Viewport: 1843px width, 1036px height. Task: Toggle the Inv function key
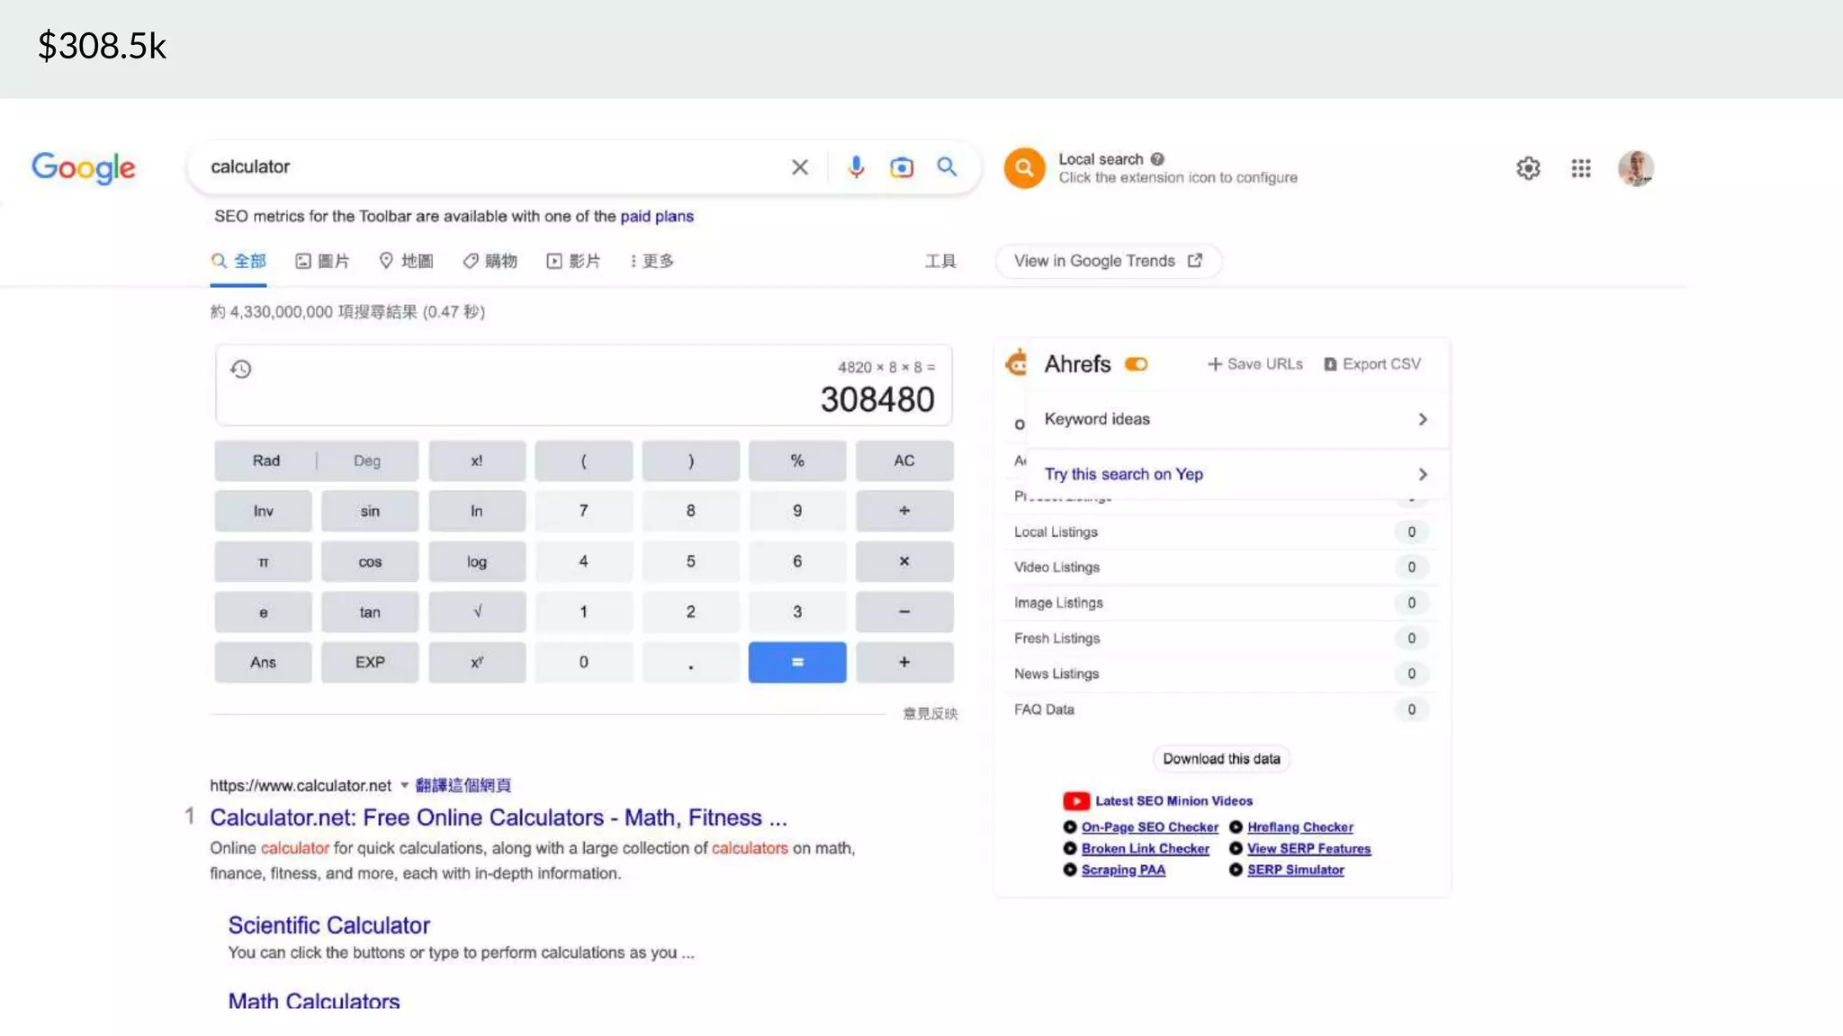click(263, 511)
